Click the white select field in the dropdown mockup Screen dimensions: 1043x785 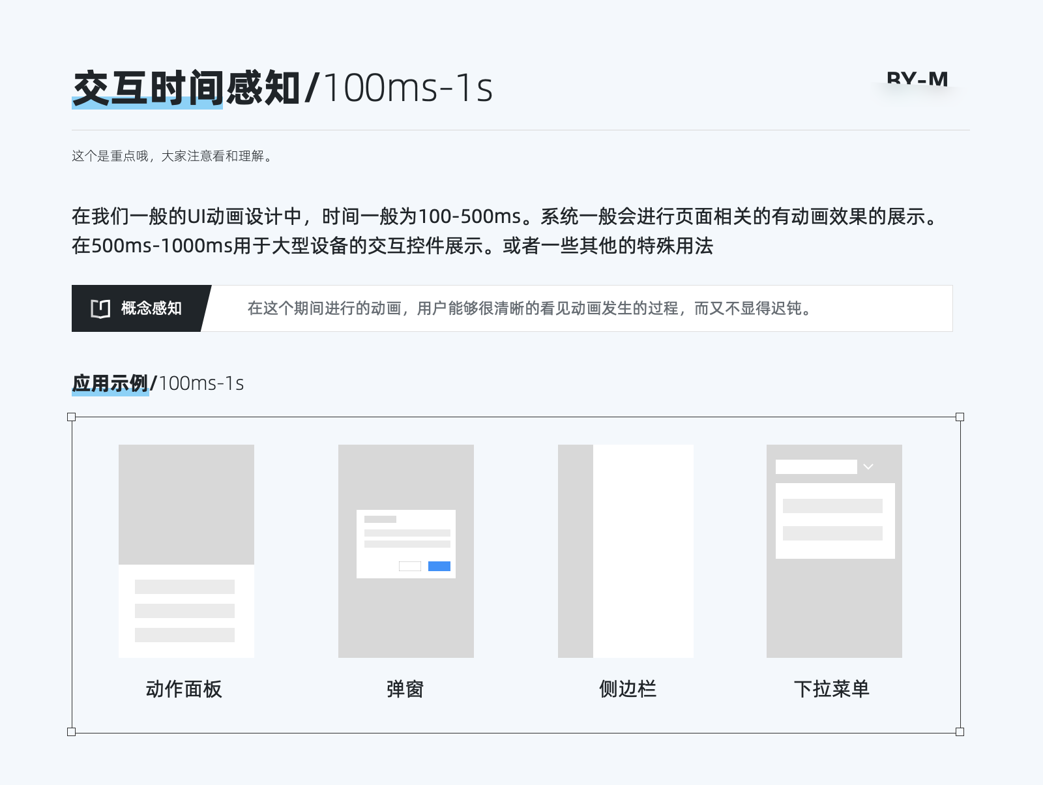816,467
